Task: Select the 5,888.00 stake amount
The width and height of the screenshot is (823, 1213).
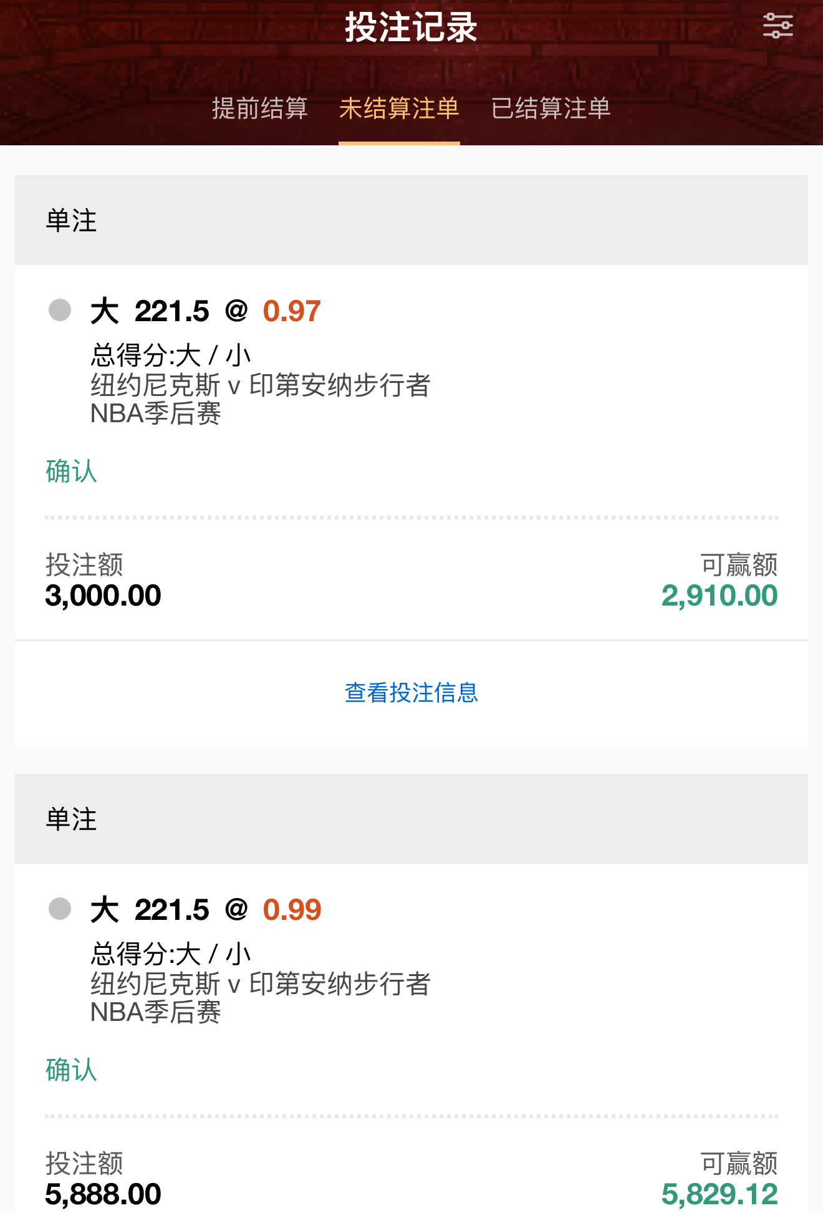Action: (x=103, y=1194)
